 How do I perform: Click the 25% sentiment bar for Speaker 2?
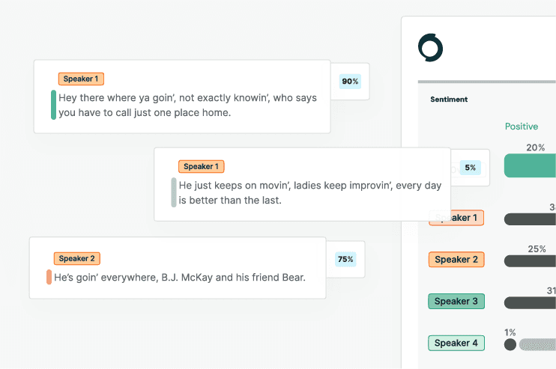[530, 261]
